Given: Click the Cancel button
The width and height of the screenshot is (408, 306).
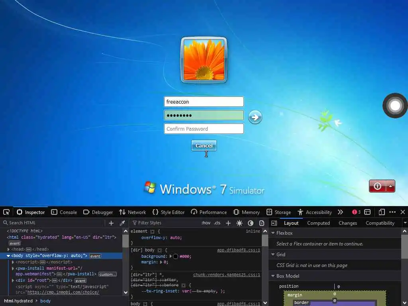Looking at the screenshot, I should pyautogui.click(x=204, y=146).
